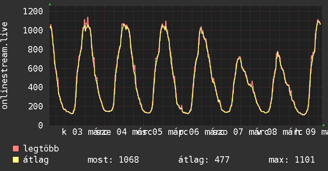
Task: Click the 1200 y-axis label
Action: [x=33, y=11]
